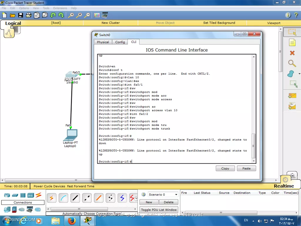Click the connection types horizontal scrollbar
Image resolution: width=301 pixels, height=226 pixels.
click(79, 209)
